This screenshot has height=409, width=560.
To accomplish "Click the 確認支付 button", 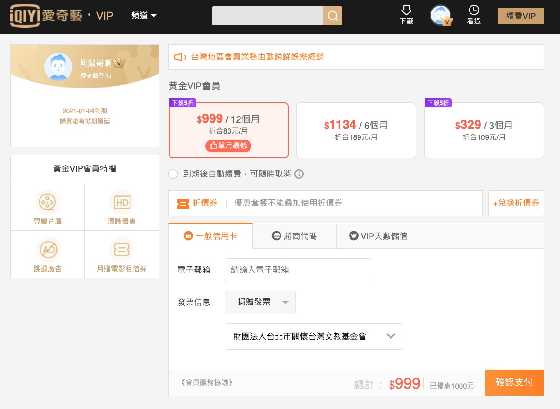I will click(x=514, y=383).
